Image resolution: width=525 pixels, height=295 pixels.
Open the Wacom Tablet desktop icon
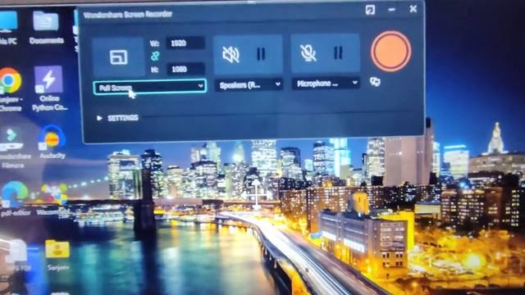(x=53, y=199)
